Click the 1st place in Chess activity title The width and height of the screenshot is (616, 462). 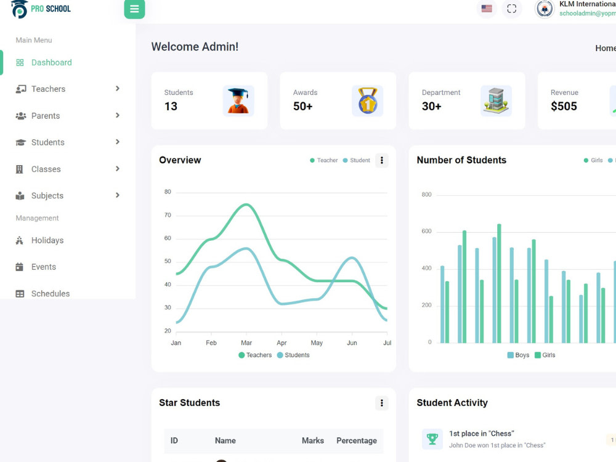tap(482, 434)
